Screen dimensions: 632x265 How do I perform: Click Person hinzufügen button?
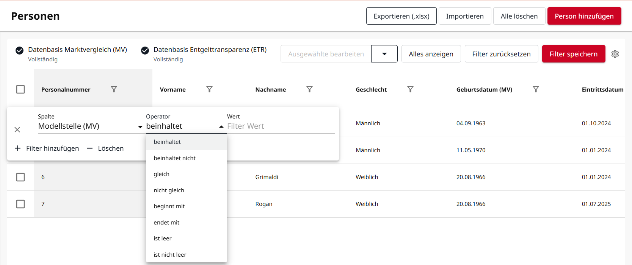click(584, 16)
